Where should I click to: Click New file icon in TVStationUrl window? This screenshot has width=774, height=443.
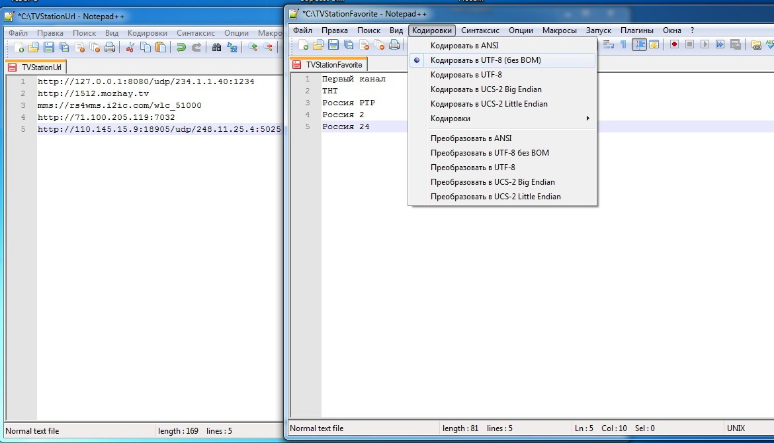pos(19,48)
